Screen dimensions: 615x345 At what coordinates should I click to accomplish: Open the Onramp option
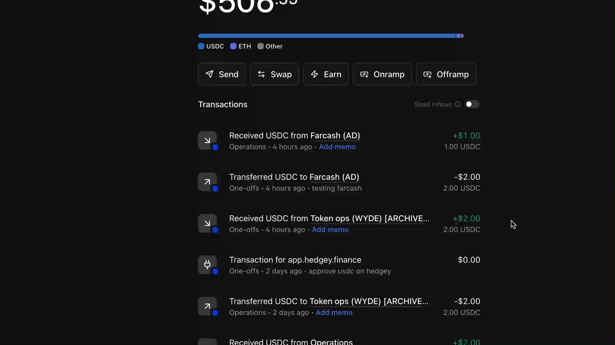[x=382, y=74]
